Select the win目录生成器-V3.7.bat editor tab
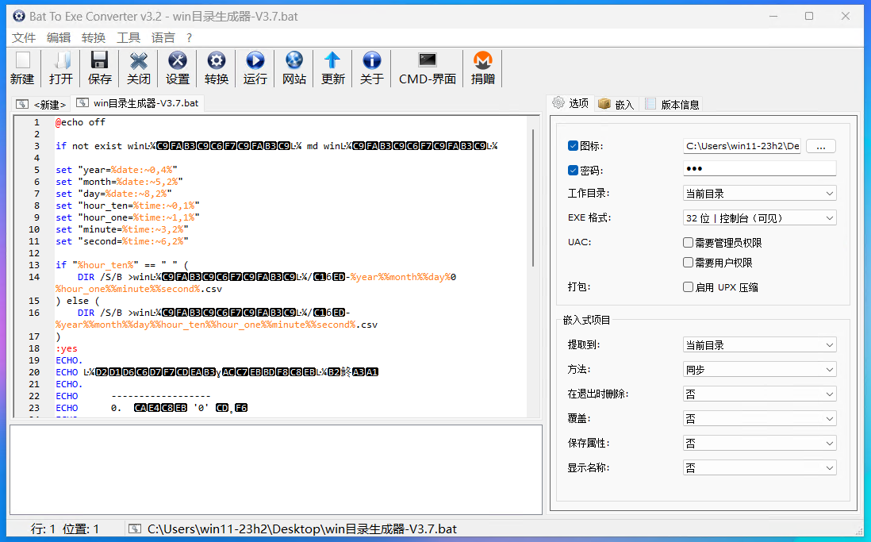The width and height of the screenshot is (871, 542). 138,103
